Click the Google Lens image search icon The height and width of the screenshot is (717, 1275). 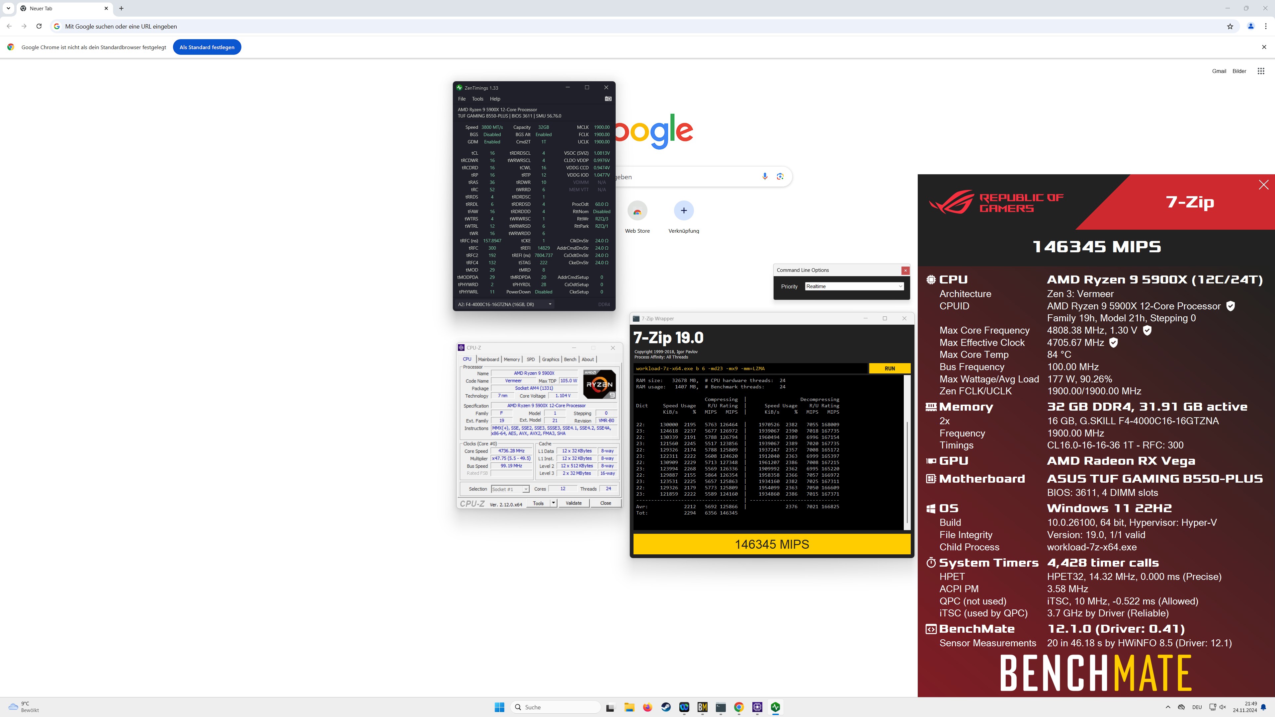click(x=780, y=177)
